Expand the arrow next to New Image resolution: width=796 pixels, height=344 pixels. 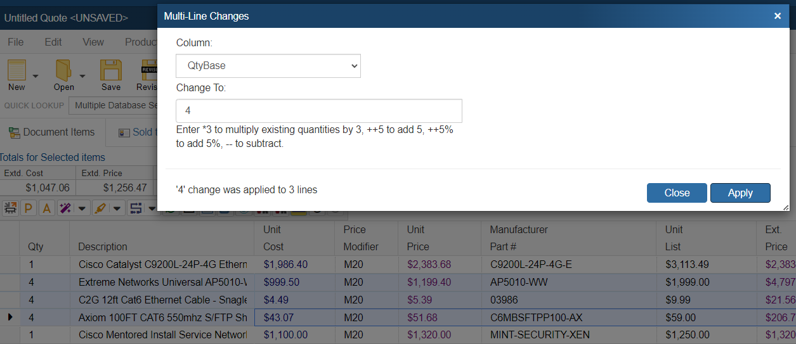[x=36, y=75]
